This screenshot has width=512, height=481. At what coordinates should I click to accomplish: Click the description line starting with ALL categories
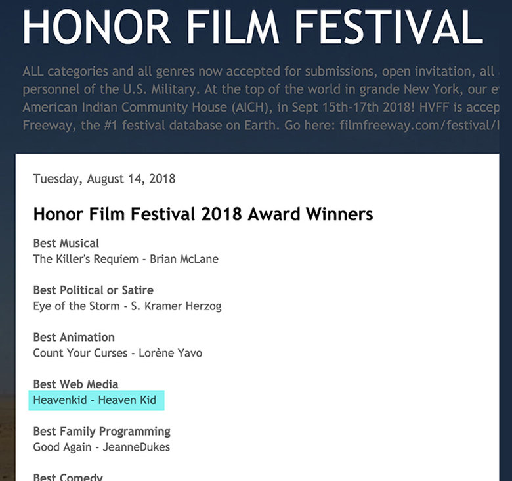[256, 72]
